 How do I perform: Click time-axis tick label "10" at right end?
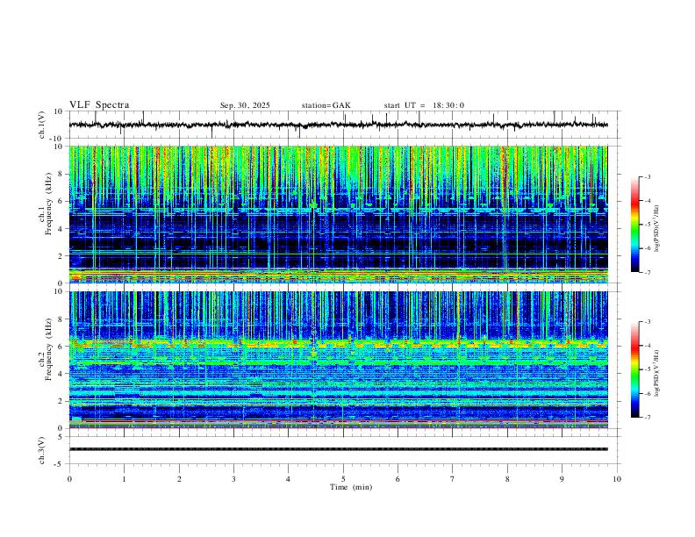pyautogui.click(x=617, y=479)
